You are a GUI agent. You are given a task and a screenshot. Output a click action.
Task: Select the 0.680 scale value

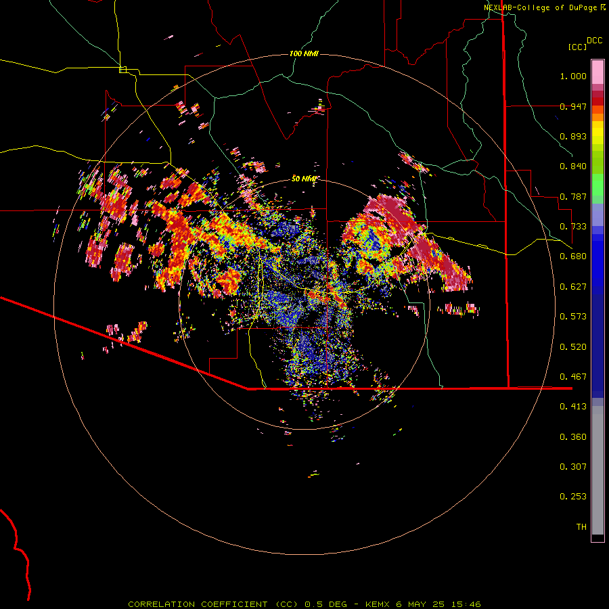573,256
